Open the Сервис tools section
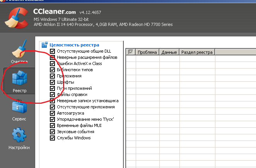The height and width of the screenshot is (168, 256). click(x=19, y=110)
